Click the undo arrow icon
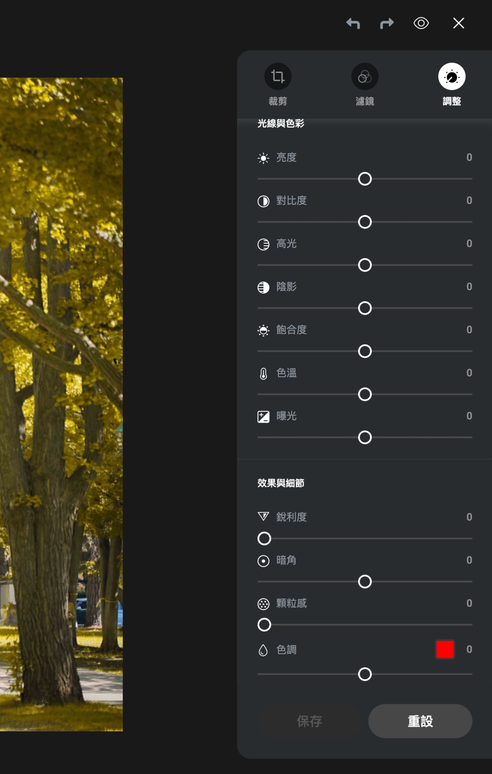The height and width of the screenshot is (774, 492). 353,23
